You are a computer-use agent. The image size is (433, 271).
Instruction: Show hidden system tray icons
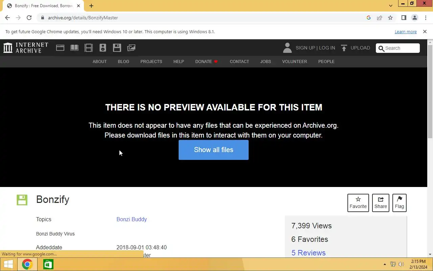(385, 264)
